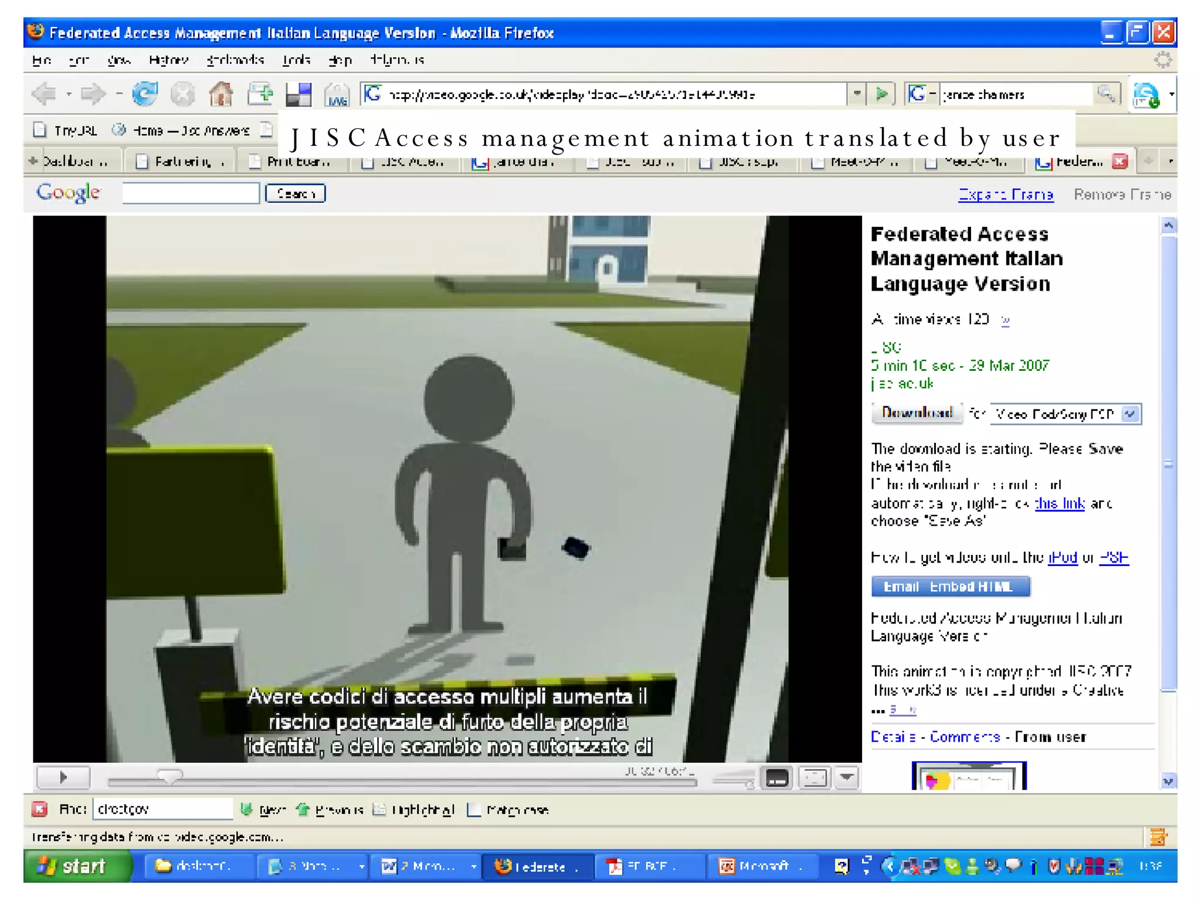This screenshot has width=1201, height=900.
Task: Click the search magnifier icon in toolbar
Action: tap(1106, 94)
